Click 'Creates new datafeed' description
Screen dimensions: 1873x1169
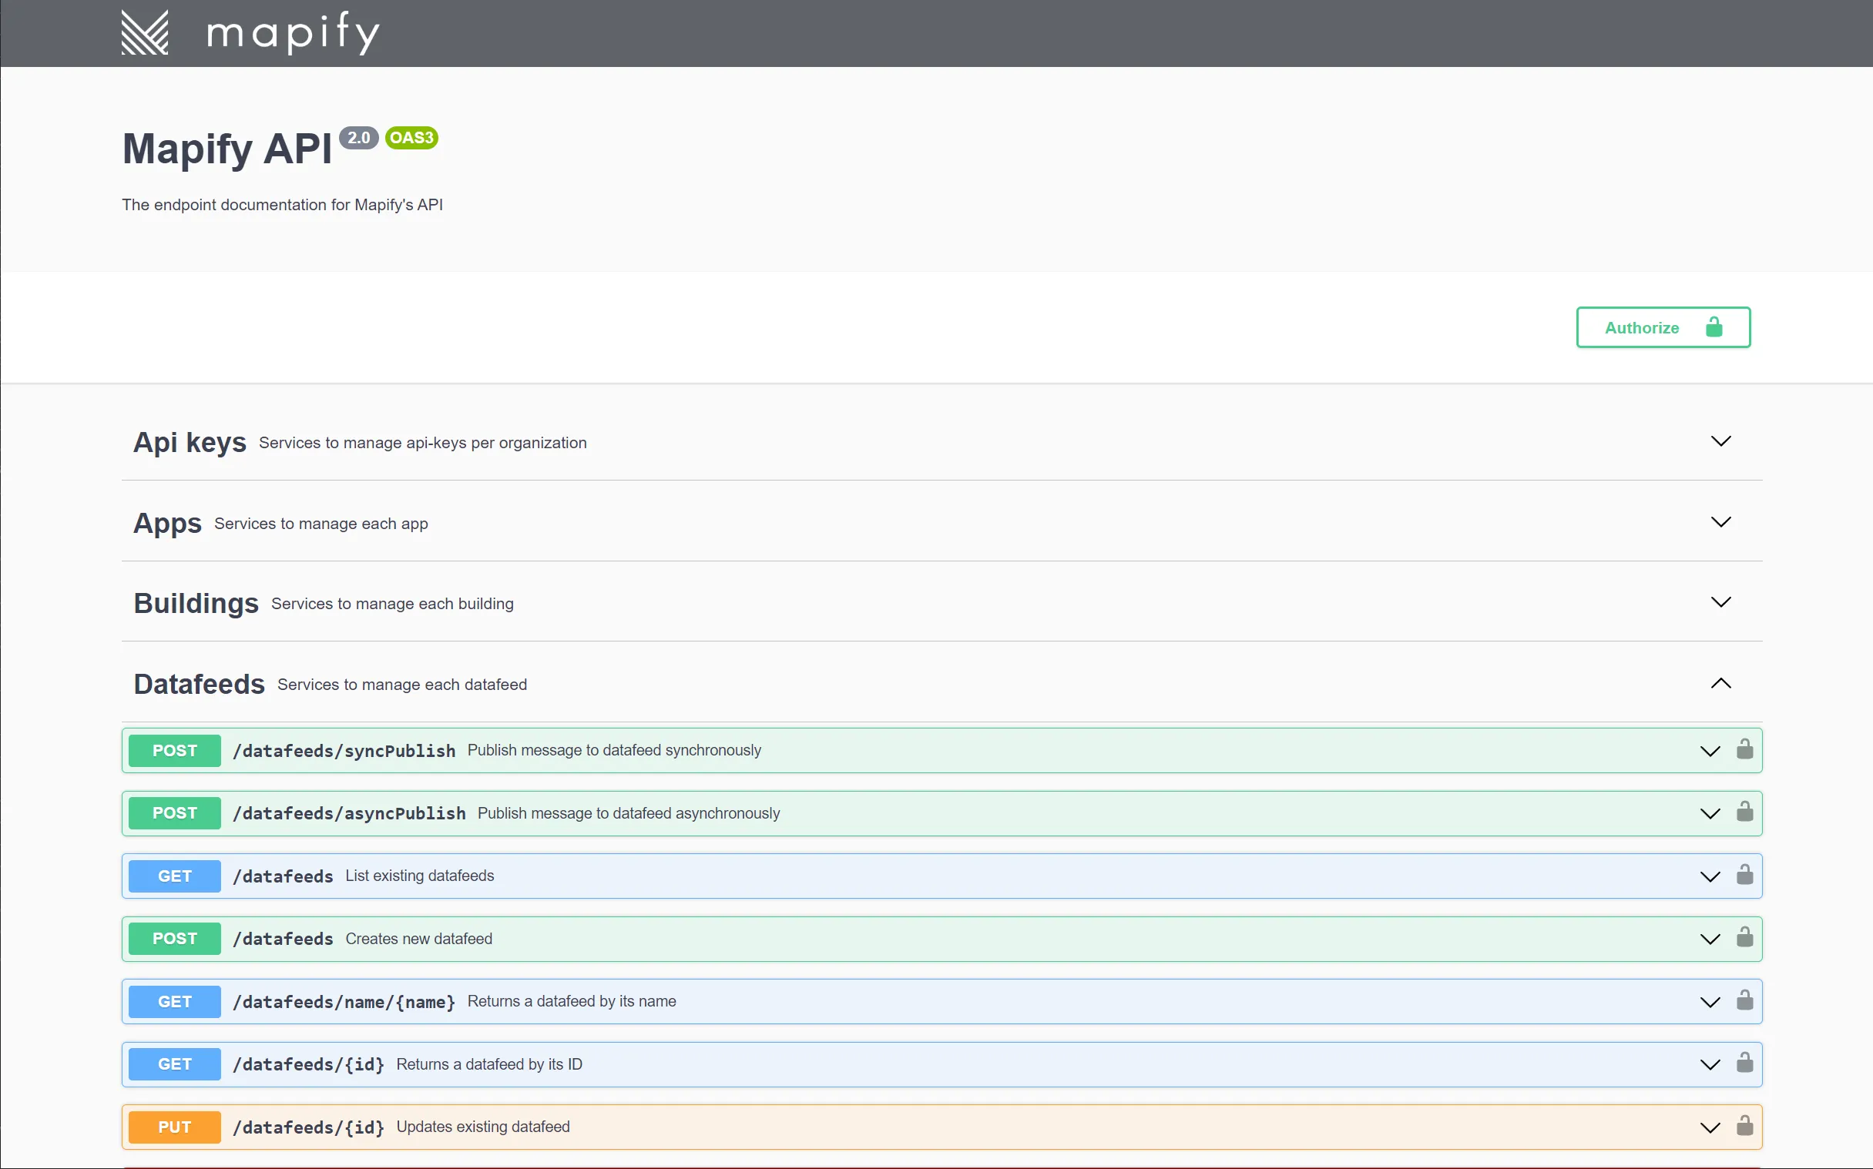[x=418, y=939]
